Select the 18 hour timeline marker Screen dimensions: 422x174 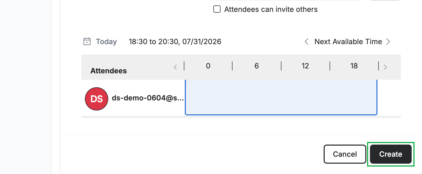click(x=354, y=66)
